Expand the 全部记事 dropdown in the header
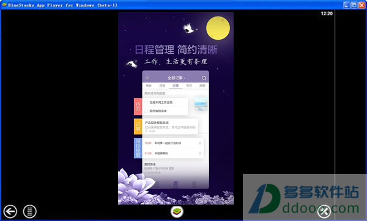This screenshot has height=221, width=367. (176, 78)
